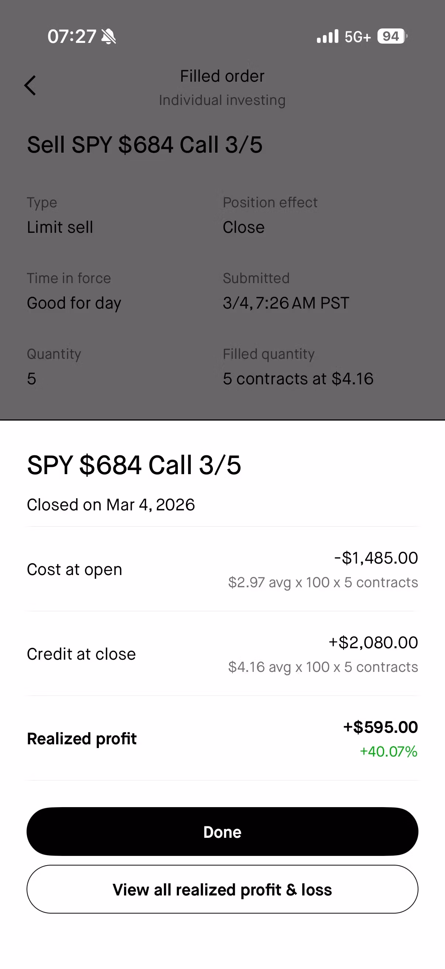Tap the status bar clock

click(72, 37)
